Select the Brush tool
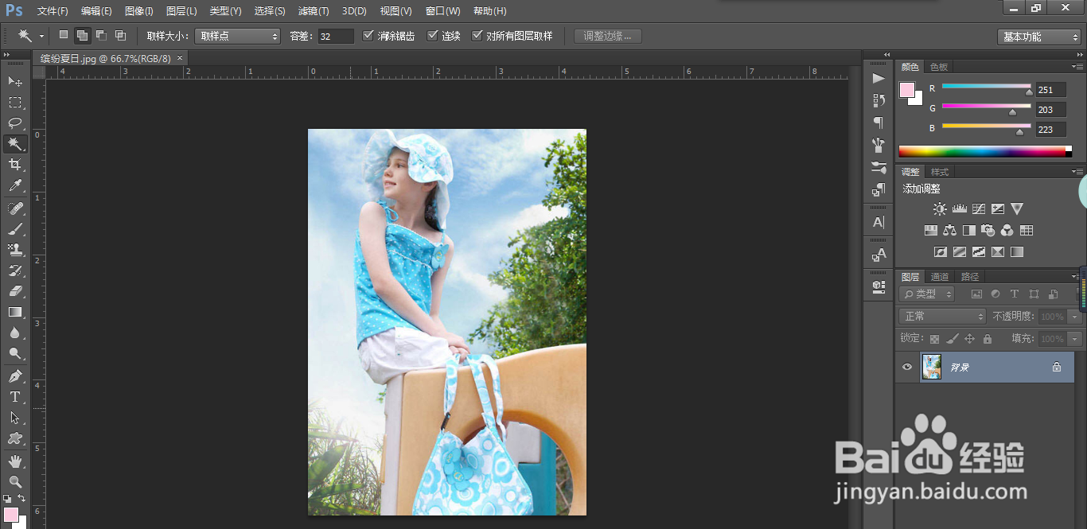Viewport: 1087px width, 529px height. (15, 229)
